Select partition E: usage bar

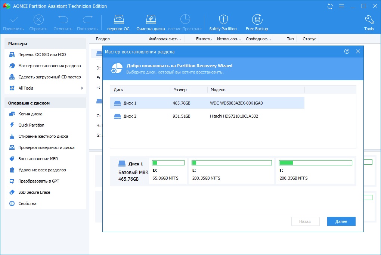click(x=231, y=163)
